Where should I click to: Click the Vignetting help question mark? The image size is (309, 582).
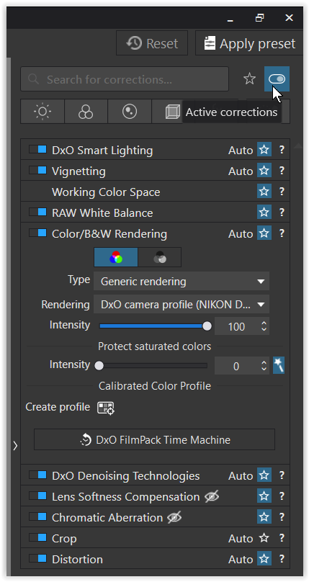coord(282,171)
